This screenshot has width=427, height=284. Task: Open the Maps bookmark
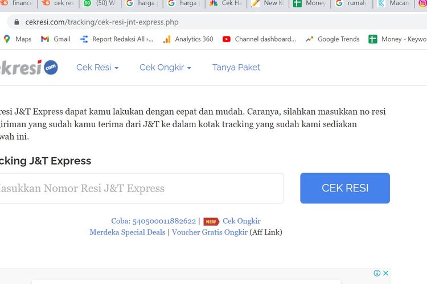[17, 39]
